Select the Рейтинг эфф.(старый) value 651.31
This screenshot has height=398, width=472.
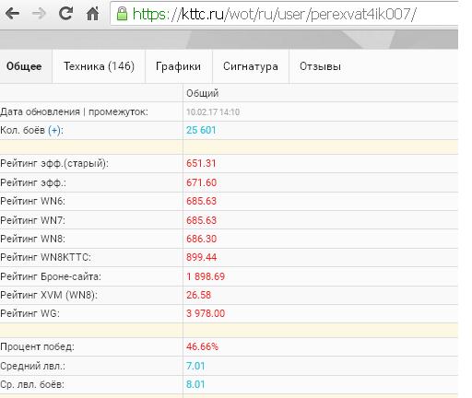pos(201,163)
